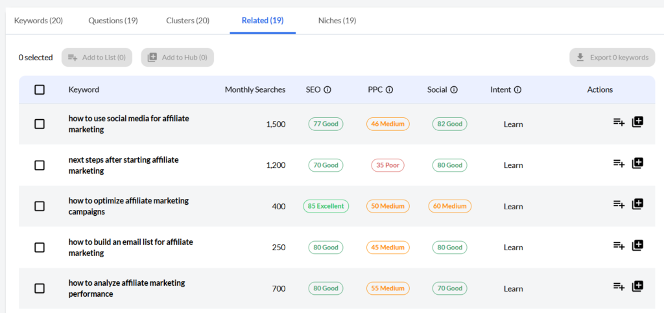Click the info icon beside Intent header
Viewport: 664px width, 313px height.
pyautogui.click(x=517, y=90)
